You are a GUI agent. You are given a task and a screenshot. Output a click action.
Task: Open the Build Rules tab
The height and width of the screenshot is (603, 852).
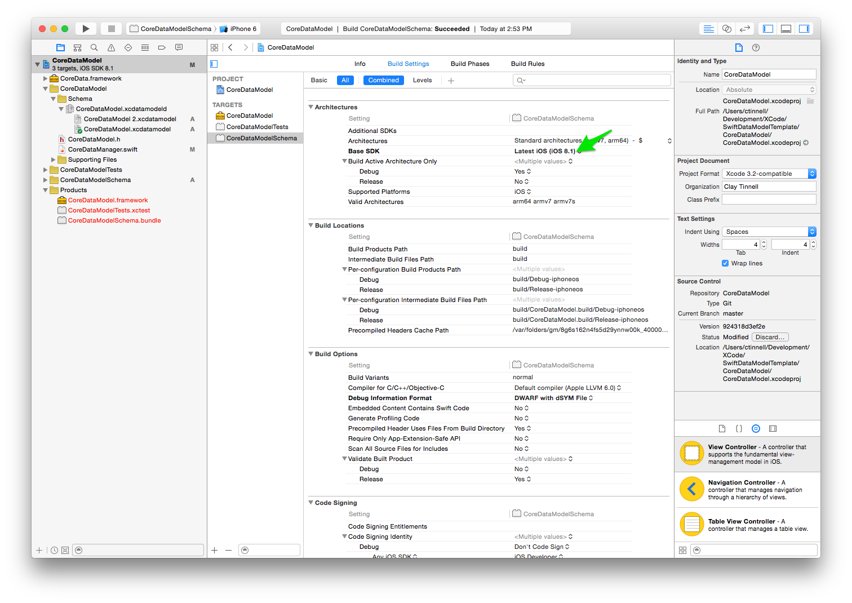tap(528, 64)
